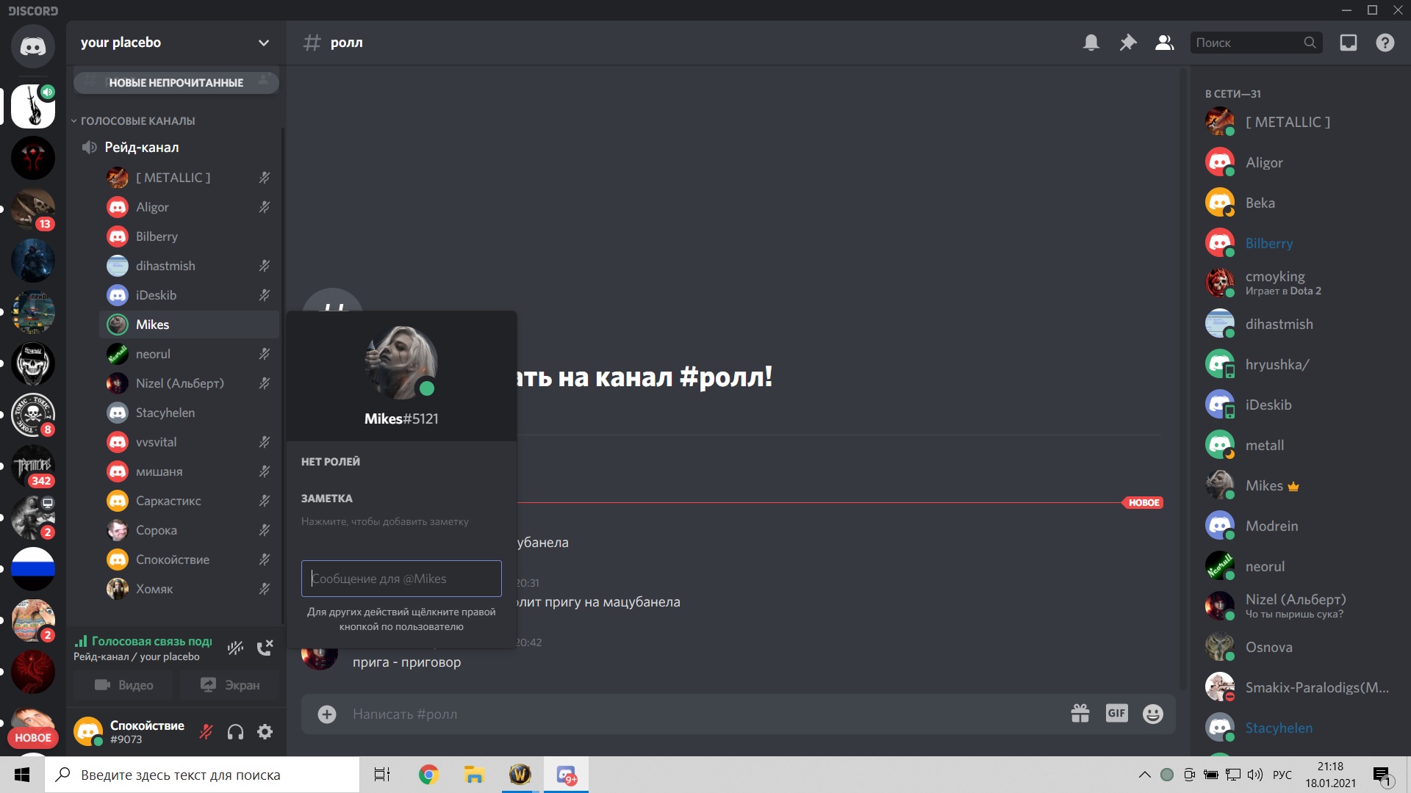
Task: Open notification settings bell icon
Action: (x=1091, y=43)
